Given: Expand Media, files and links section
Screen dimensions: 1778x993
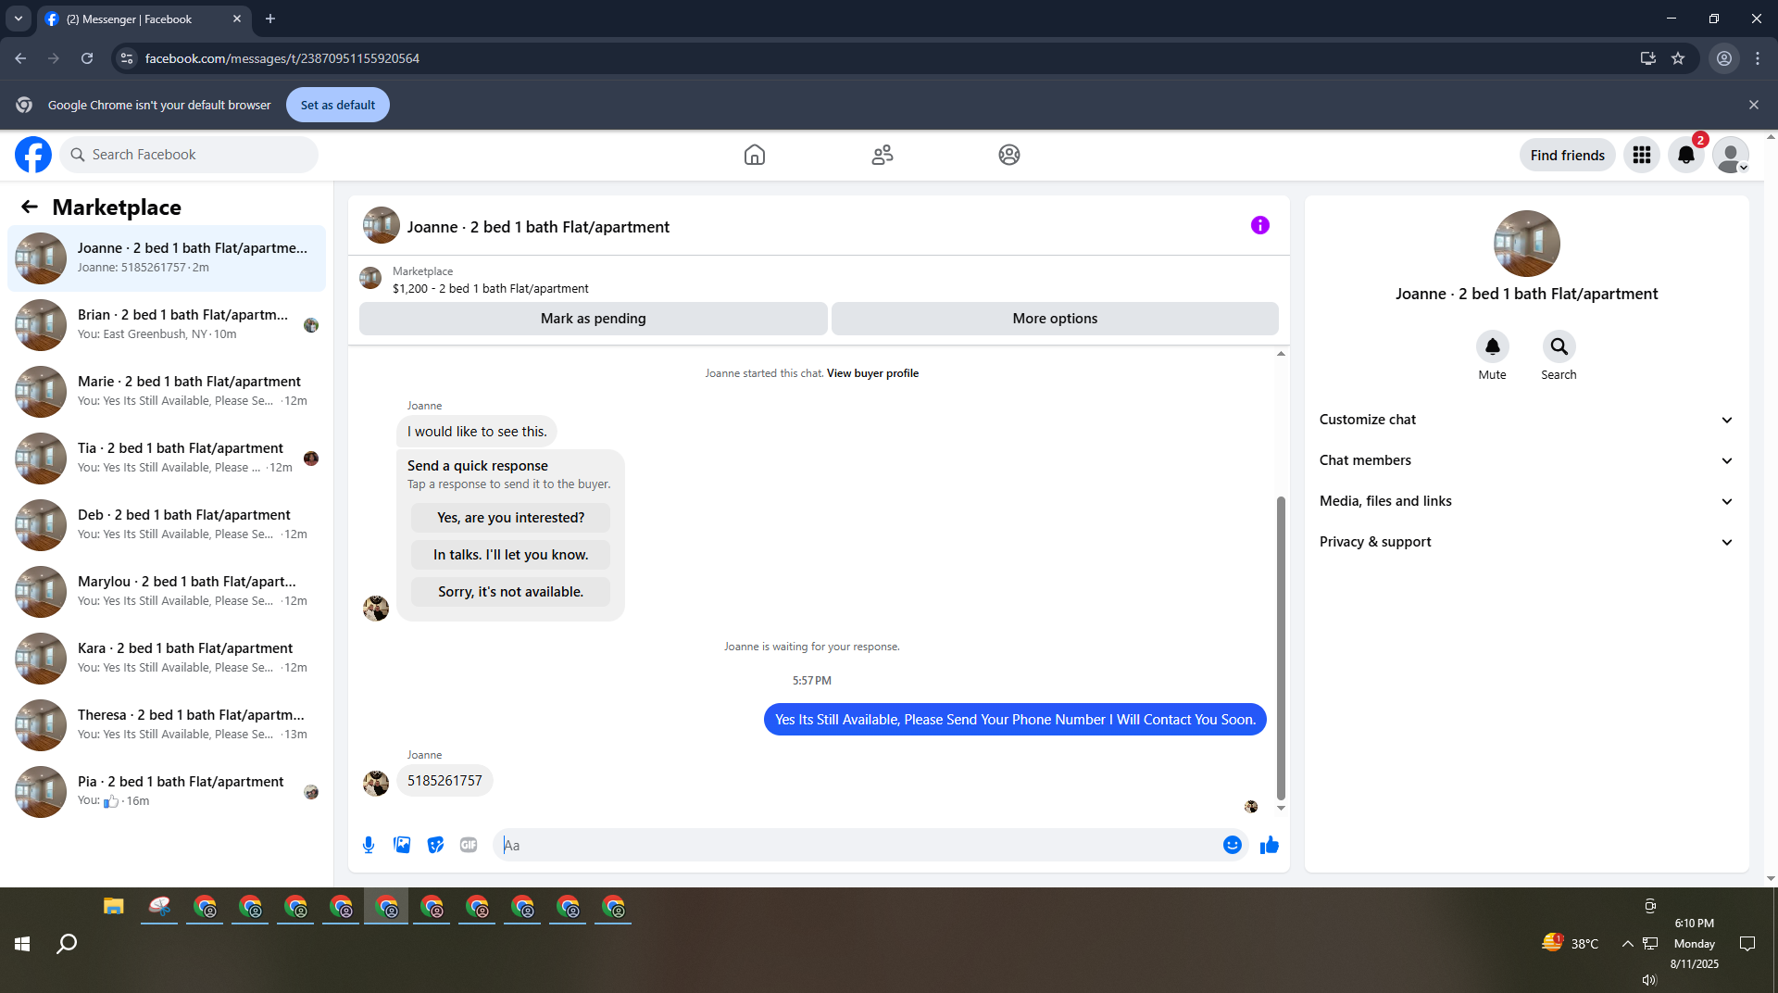Looking at the screenshot, I should point(1526,501).
